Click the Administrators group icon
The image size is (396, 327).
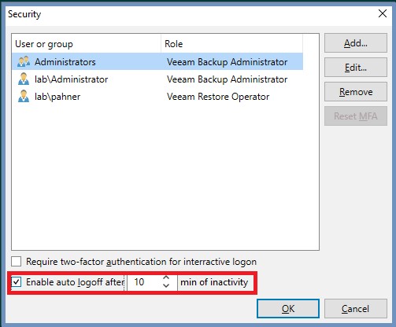pos(24,61)
